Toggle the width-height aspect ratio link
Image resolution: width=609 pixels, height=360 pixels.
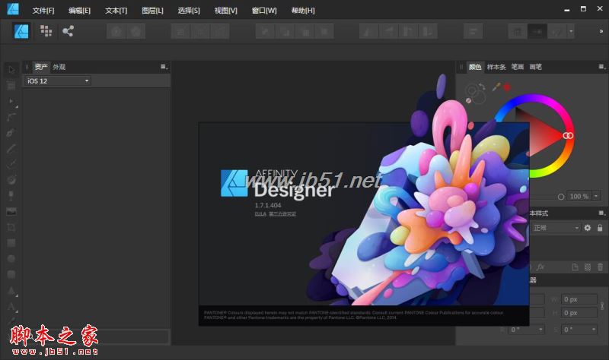pyautogui.click(x=602, y=306)
